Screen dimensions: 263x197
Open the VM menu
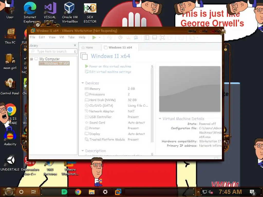62,37
